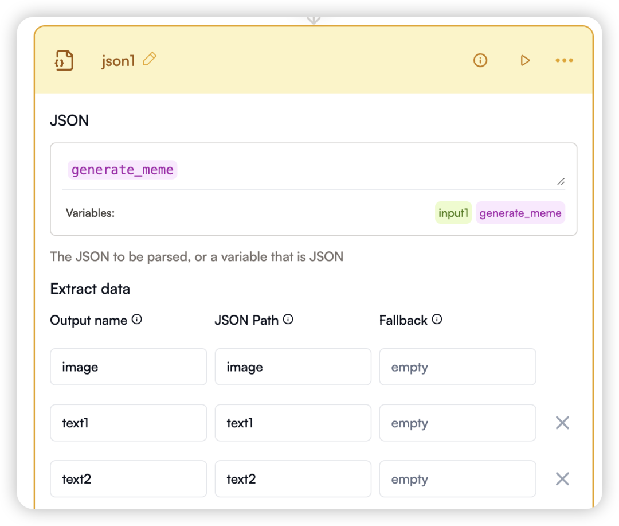This screenshot has height=526, width=619.
Task: Click the text2 JSON Path field
Action: [x=293, y=479]
